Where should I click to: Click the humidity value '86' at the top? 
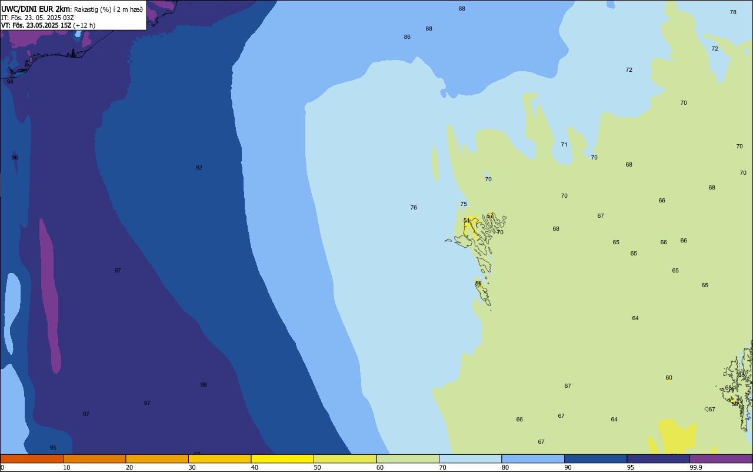pos(407,37)
